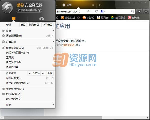Select 选项/设置(O) menu item
150x120 pixels.
click(x=28, y=94)
